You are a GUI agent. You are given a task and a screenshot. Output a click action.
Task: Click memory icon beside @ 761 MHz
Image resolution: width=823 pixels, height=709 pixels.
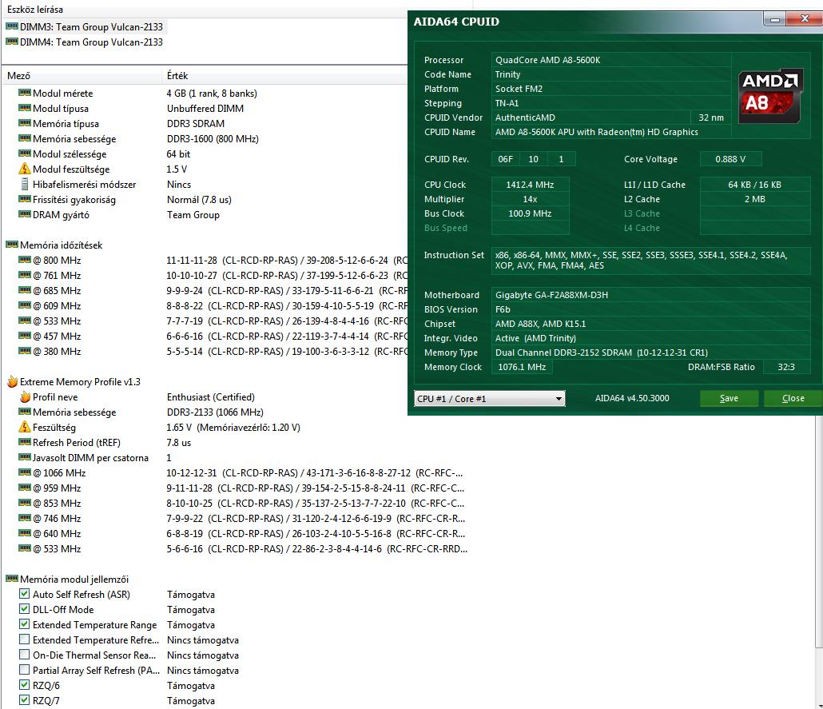(x=25, y=275)
